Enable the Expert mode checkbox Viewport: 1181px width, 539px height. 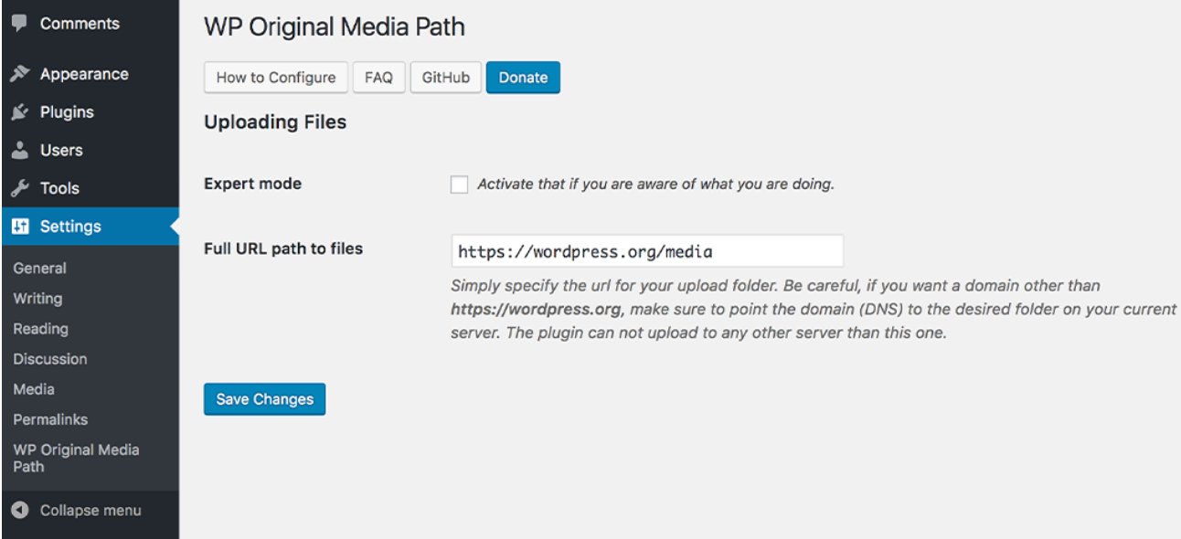459,185
